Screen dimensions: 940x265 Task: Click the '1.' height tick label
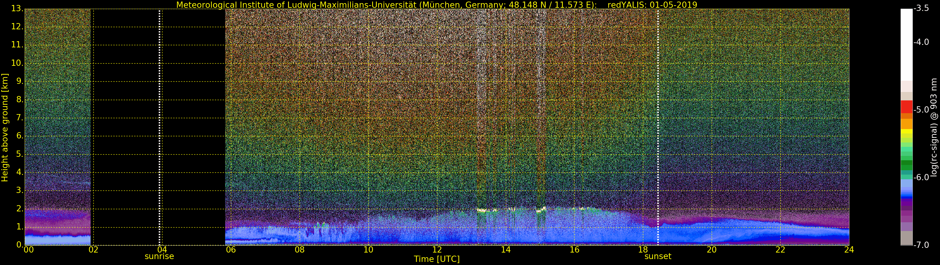(x=20, y=227)
